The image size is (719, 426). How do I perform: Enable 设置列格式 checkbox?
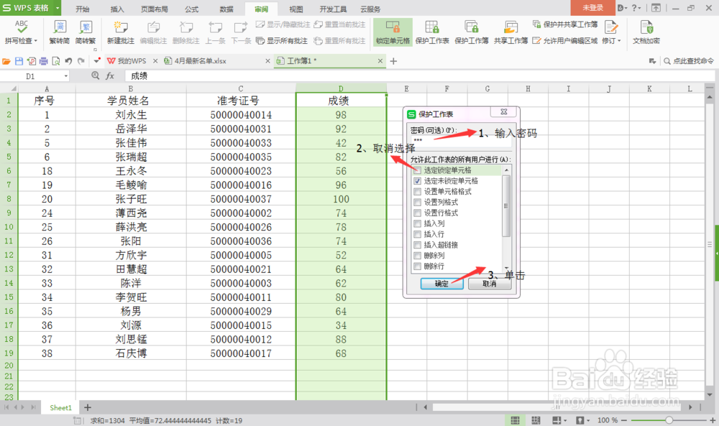click(417, 202)
